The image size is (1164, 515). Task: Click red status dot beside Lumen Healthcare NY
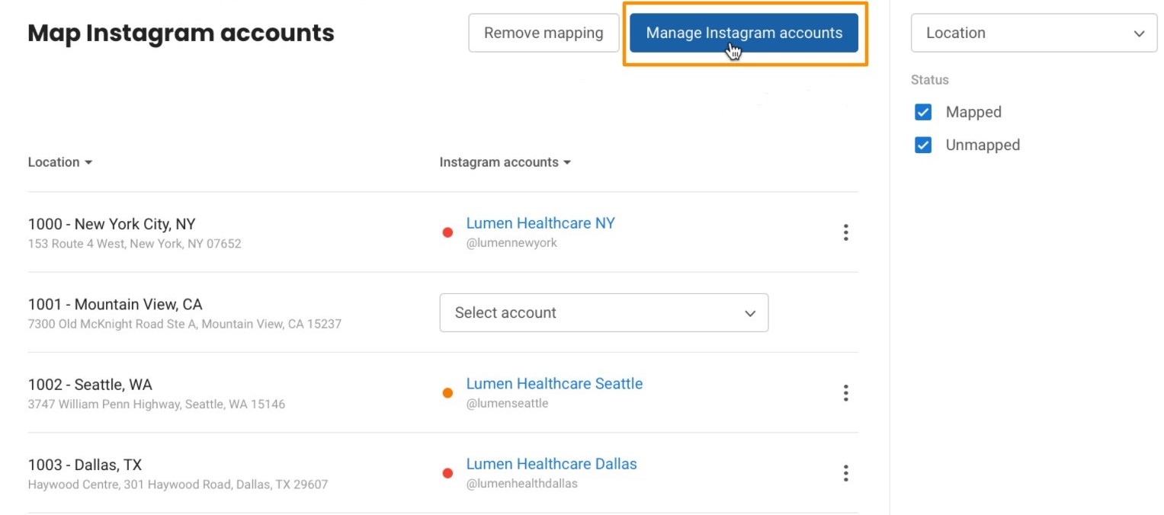[448, 232]
